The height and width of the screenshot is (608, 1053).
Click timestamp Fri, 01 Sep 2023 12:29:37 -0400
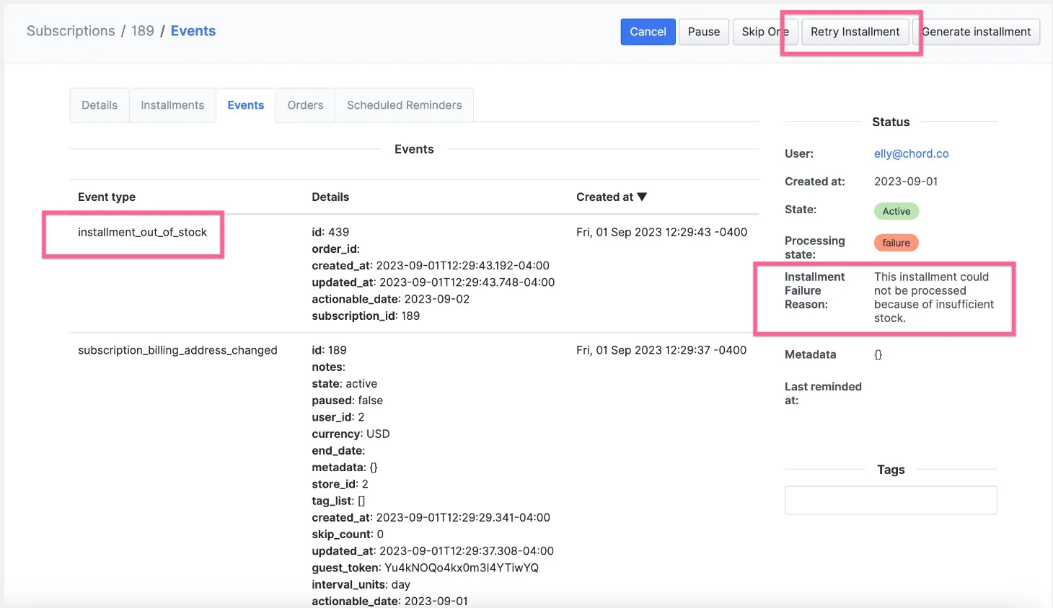(661, 350)
